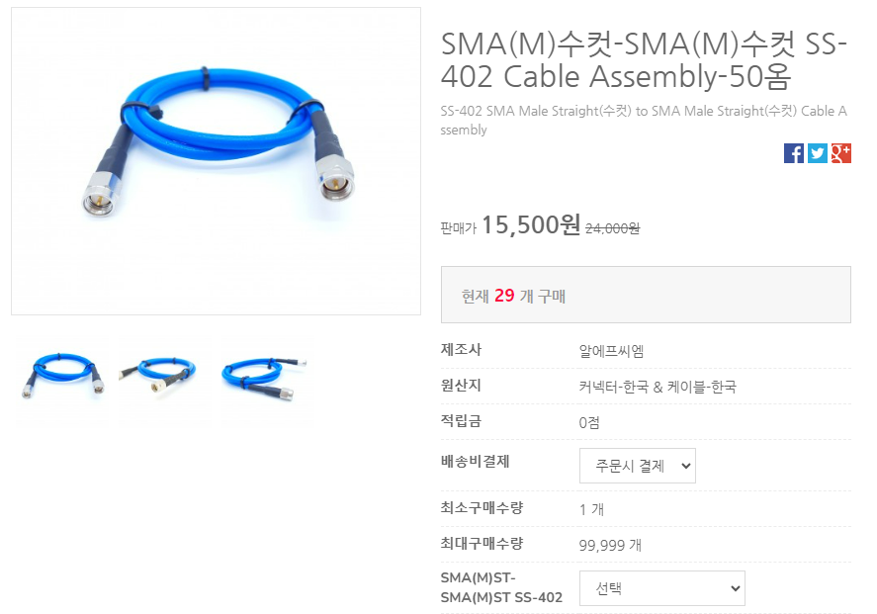
Task: Click the 배송비결제 row label
Action: pyautogui.click(x=475, y=462)
